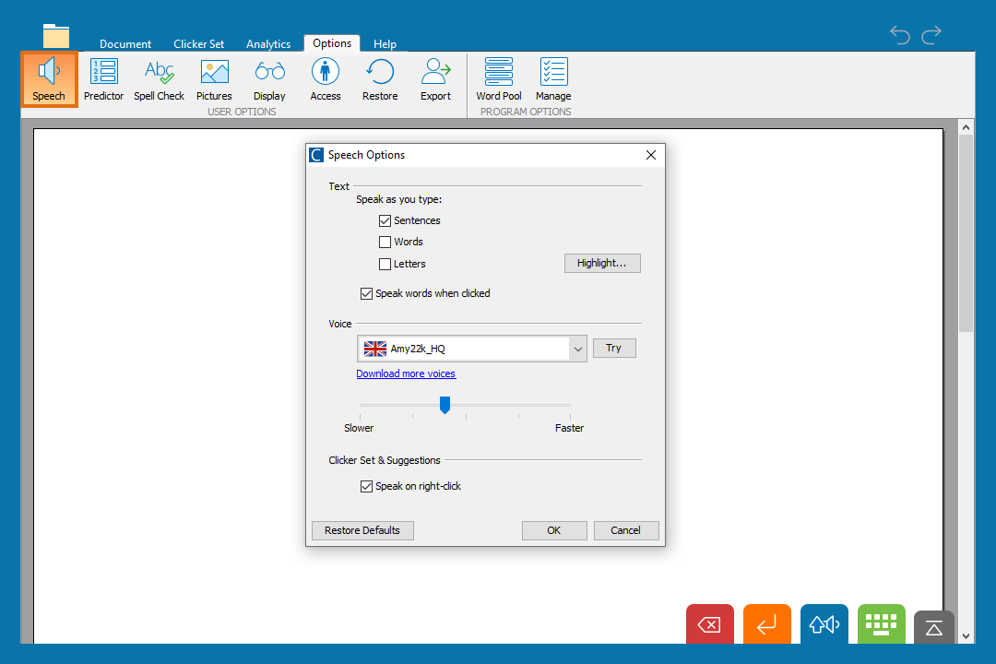Collapse the ribbon using the bottom-right arrow
996x664 pixels.
[x=933, y=627]
